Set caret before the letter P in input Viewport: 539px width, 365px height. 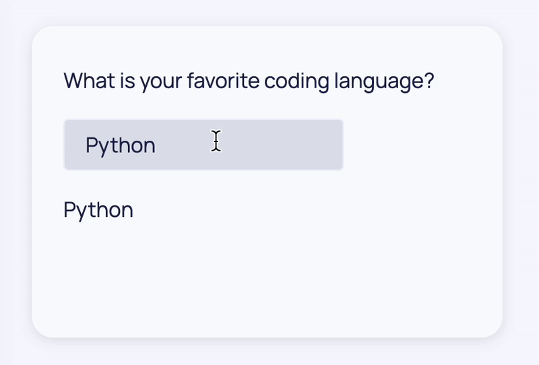click(x=86, y=145)
